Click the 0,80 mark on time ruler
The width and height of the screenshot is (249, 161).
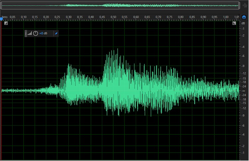click(181, 17)
